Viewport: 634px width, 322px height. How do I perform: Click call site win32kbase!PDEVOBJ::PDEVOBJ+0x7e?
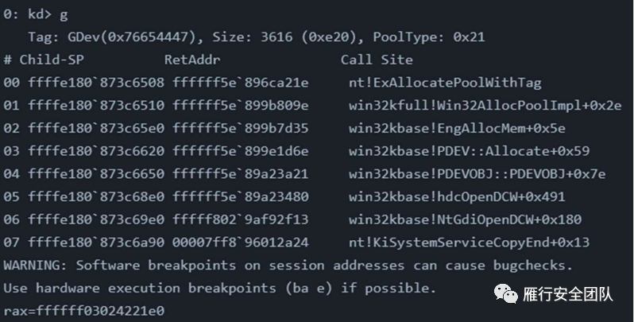click(477, 174)
